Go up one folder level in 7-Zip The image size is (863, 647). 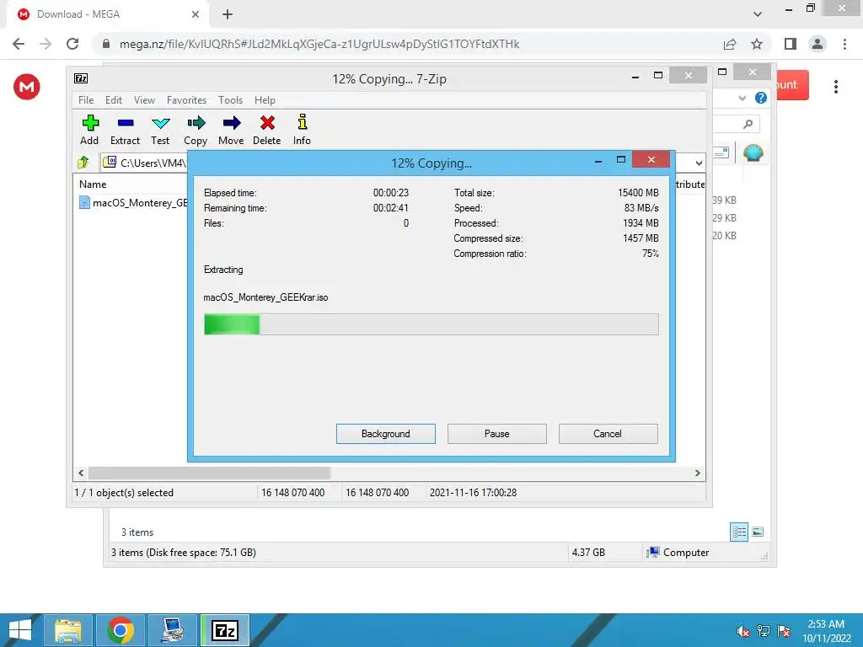(x=83, y=163)
